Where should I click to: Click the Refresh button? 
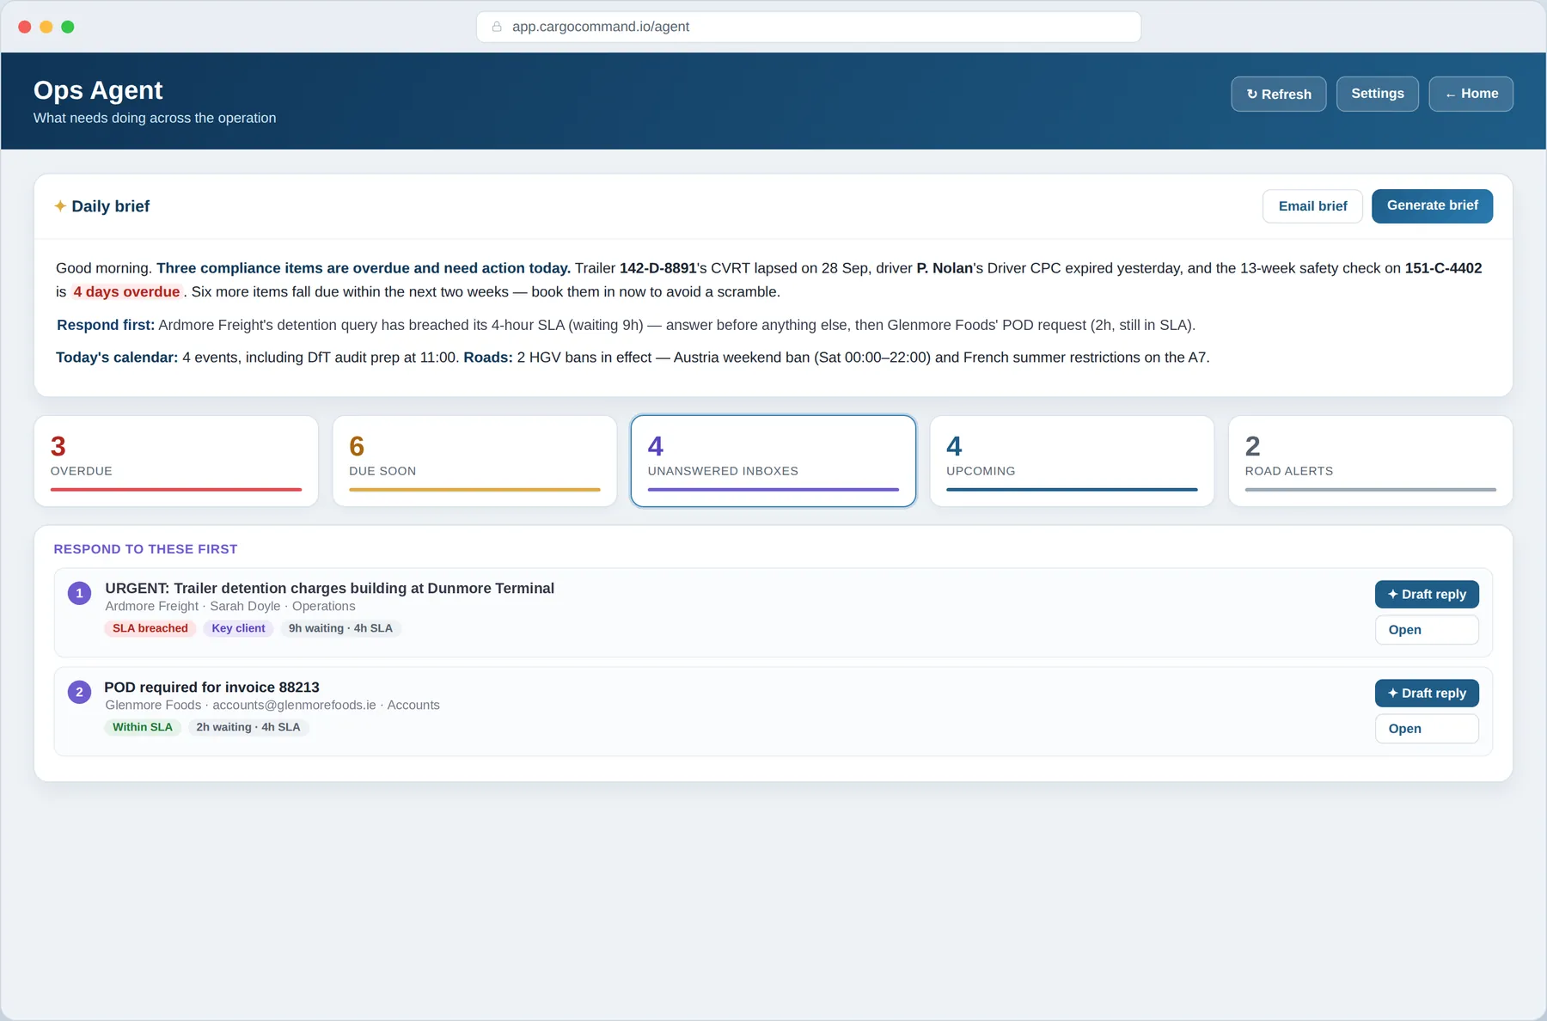click(x=1278, y=94)
